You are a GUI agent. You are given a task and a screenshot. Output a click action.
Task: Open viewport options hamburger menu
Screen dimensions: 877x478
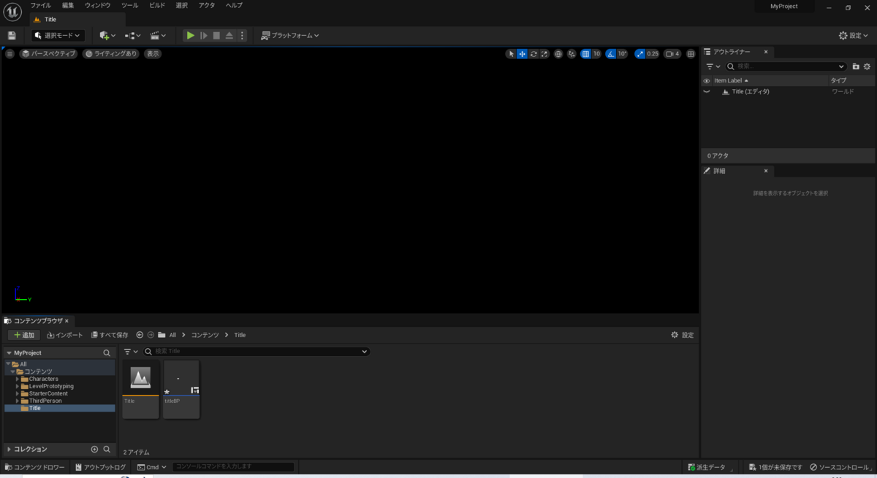tap(10, 54)
